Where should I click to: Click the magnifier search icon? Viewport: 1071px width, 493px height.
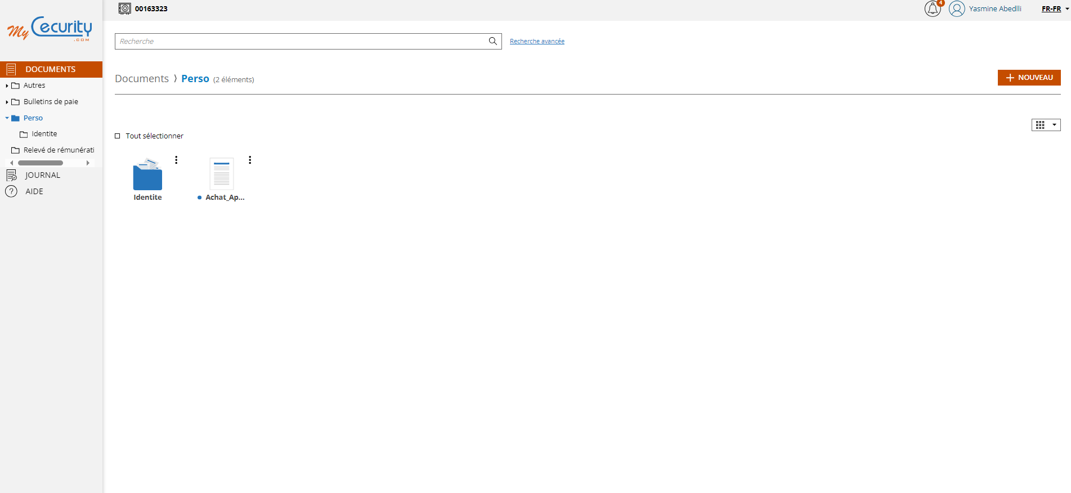pyautogui.click(x=492, y=41)
